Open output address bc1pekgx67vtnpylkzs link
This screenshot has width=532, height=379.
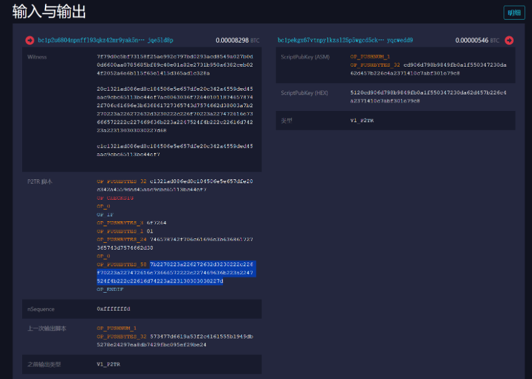345,40
